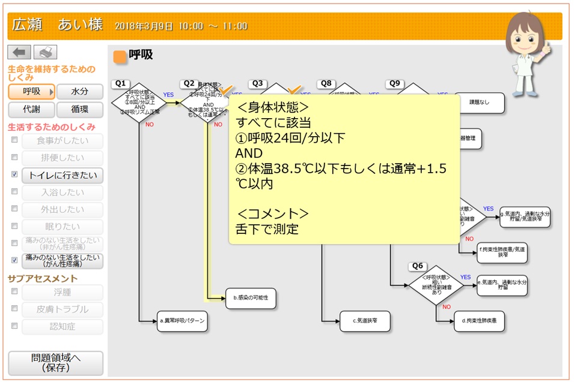Click the 皮膚トラブル sub-assessment button
Image resolution: width=574 pixels, height=382 pixels.
(x=63, y=309)
